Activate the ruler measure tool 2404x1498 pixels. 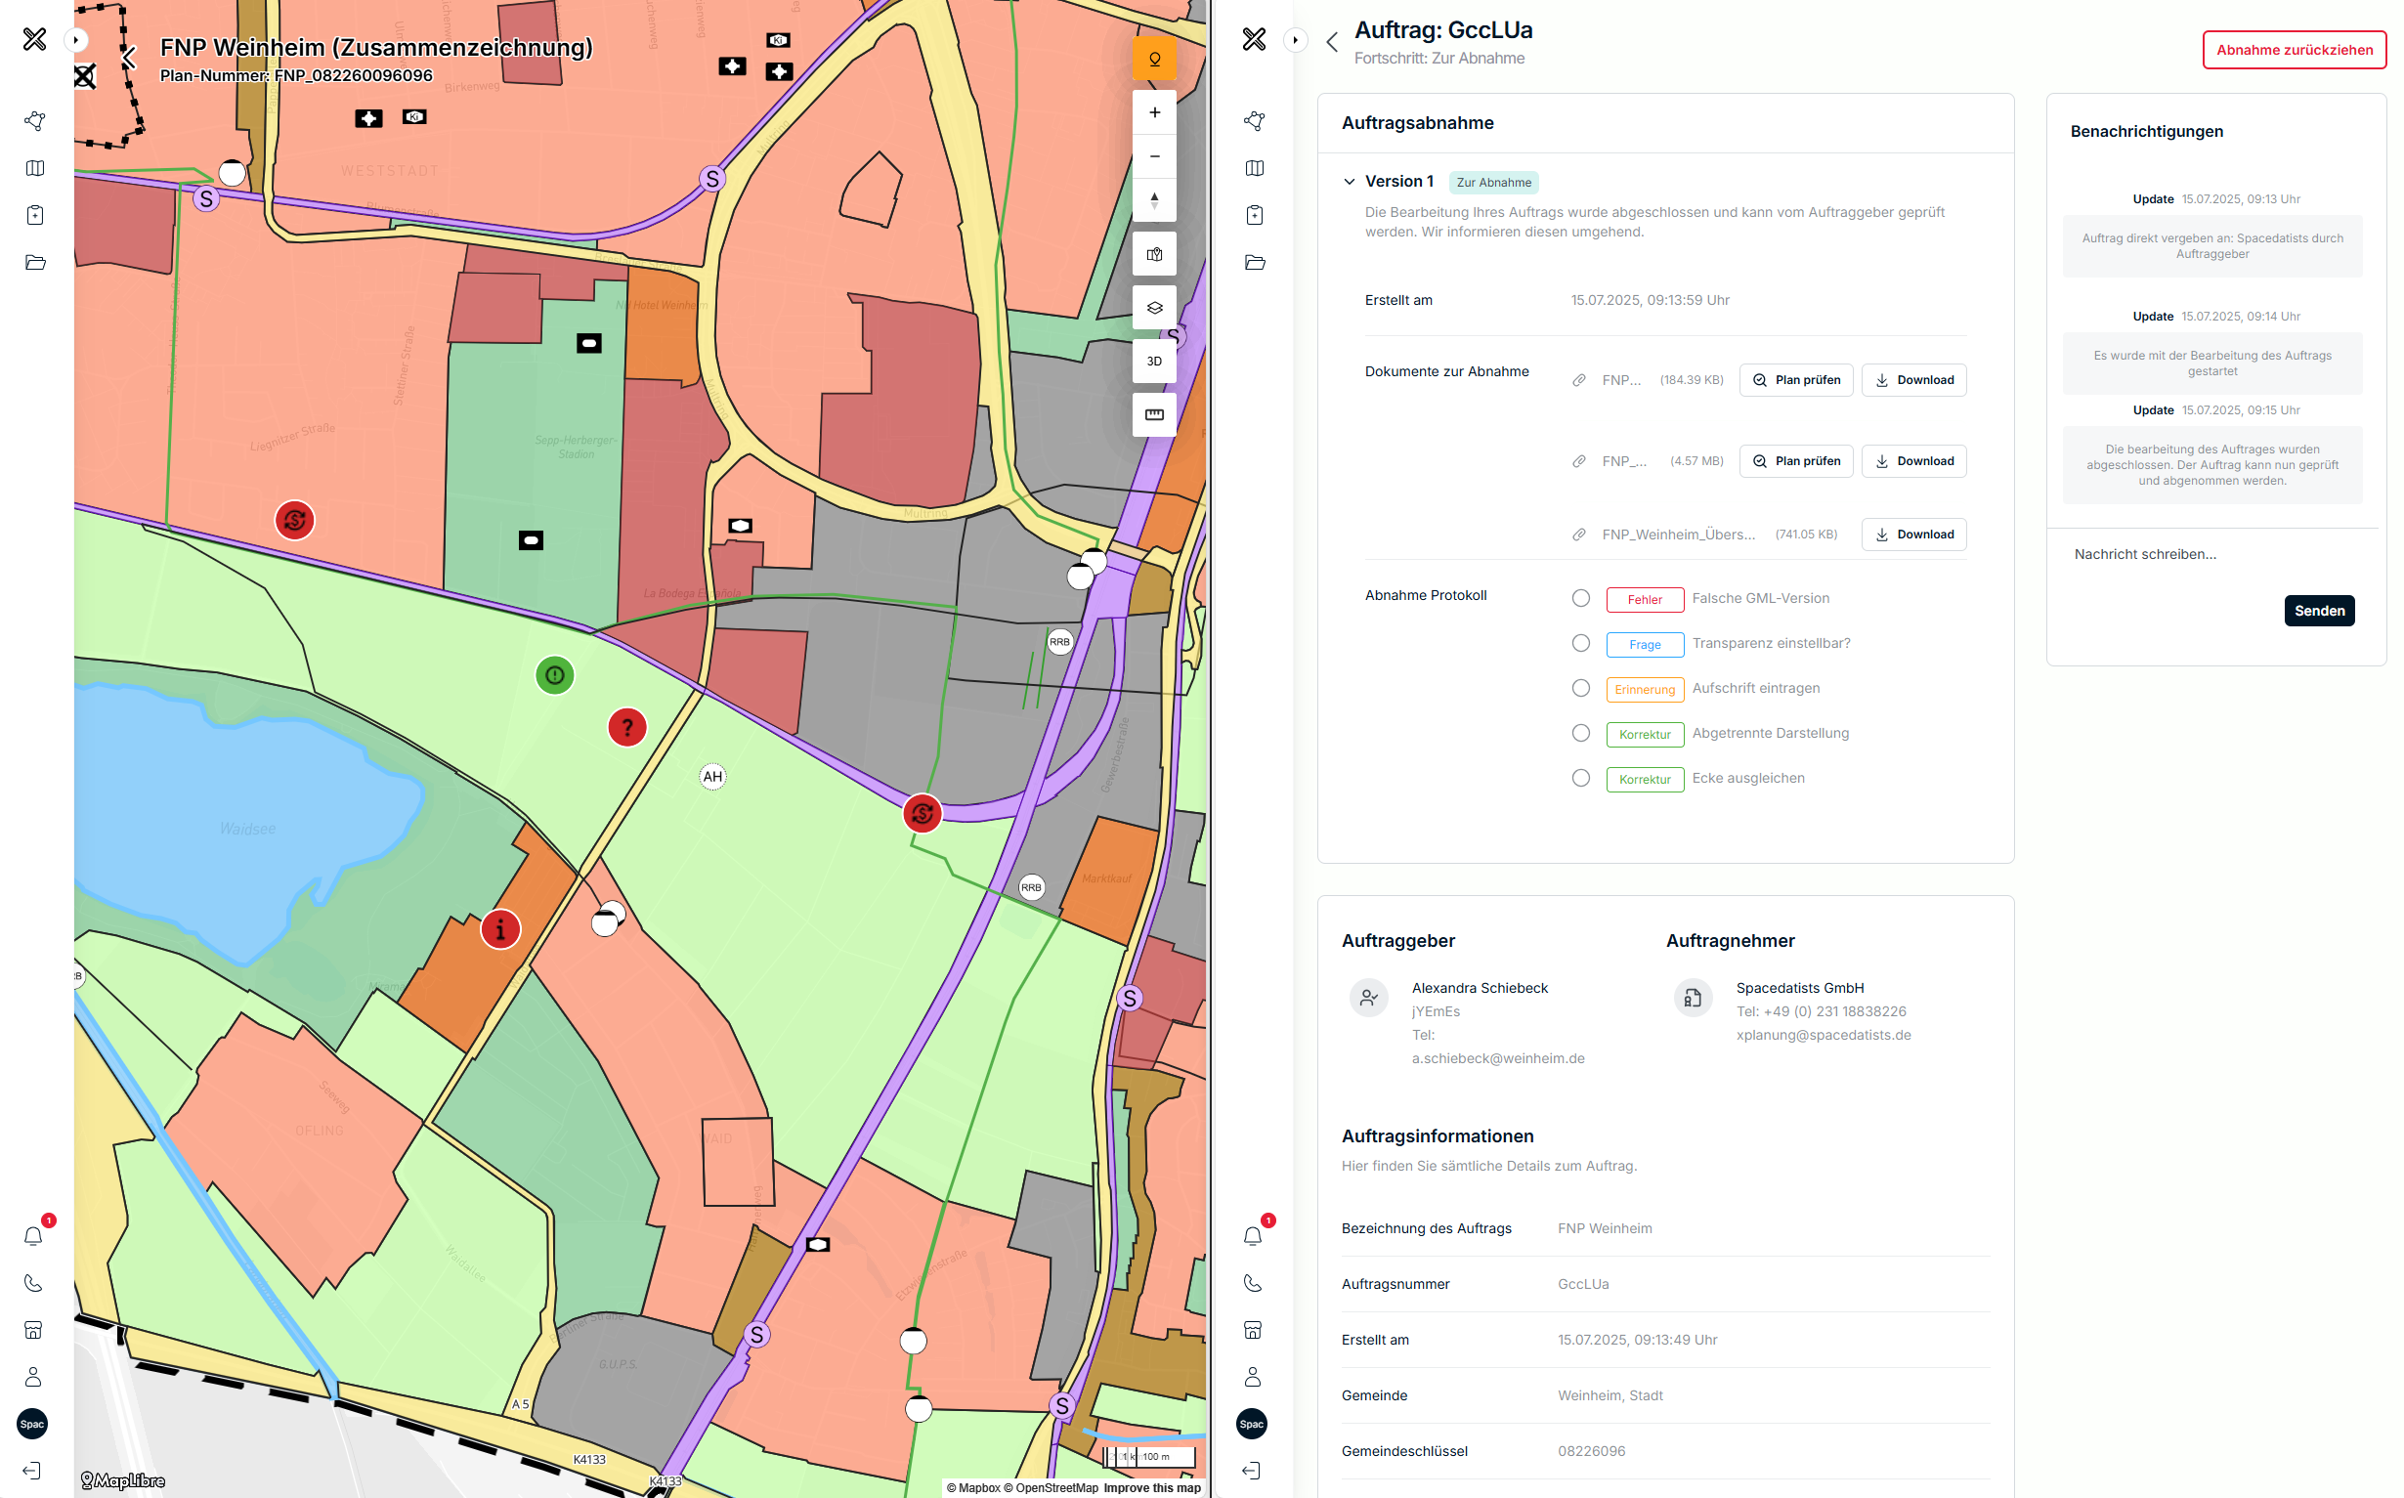click(x=1154, y=414)
